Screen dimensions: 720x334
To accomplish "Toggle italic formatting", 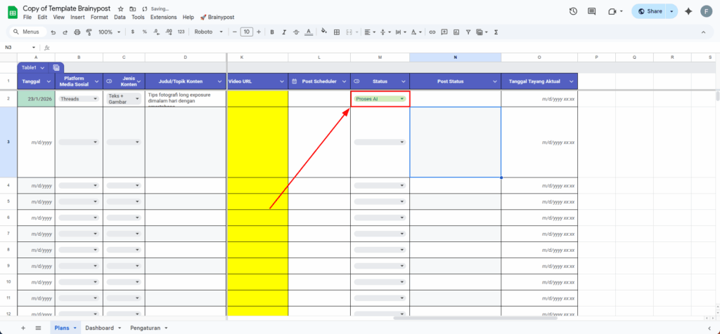I will [x=283, y=32].
